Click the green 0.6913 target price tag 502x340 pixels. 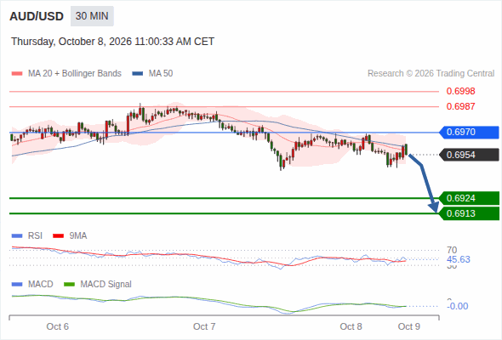(x=469, y=213)
